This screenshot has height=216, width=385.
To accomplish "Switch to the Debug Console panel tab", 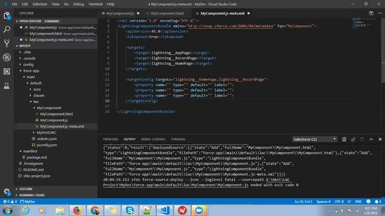I will 153,139.
